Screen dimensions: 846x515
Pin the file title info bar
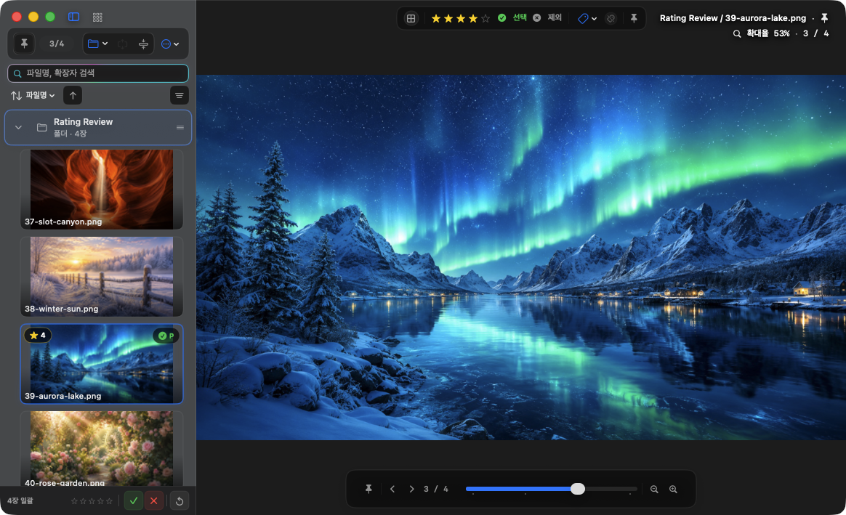coord(824,17)
